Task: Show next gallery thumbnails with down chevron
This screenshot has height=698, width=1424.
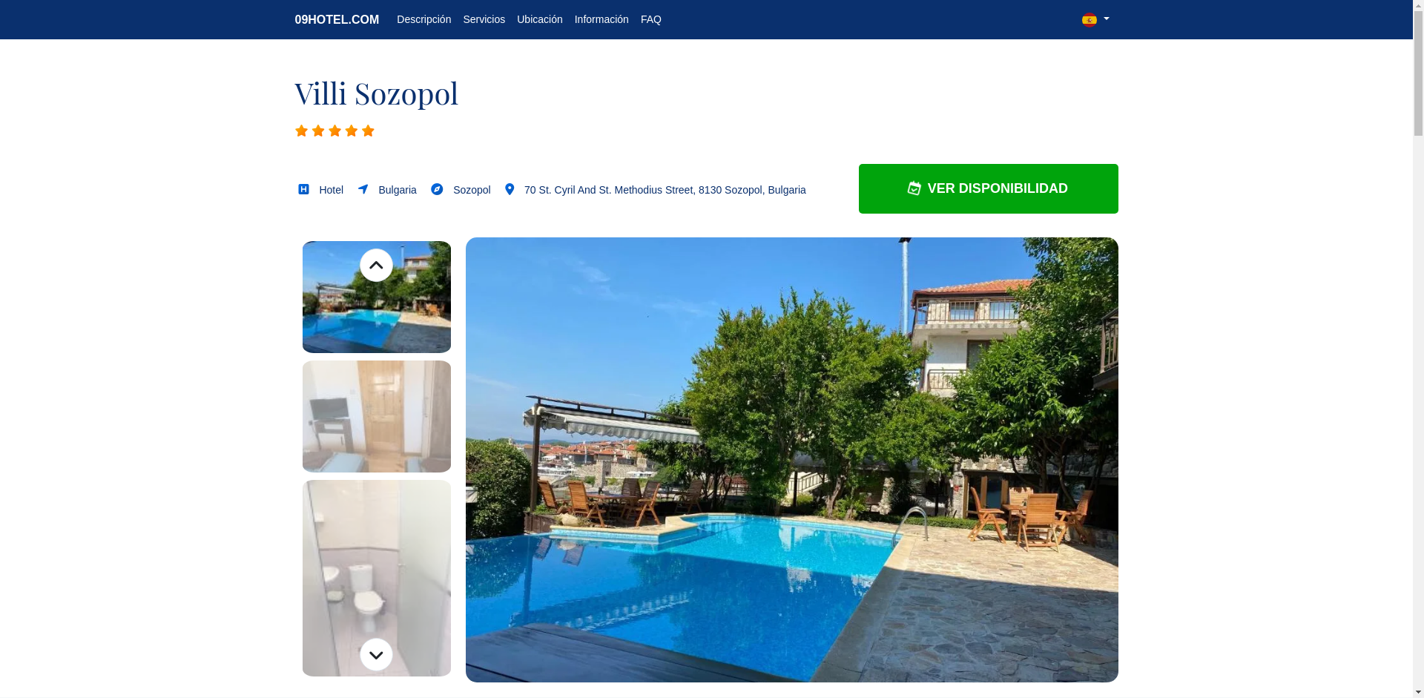Action: tap(376, 655)
